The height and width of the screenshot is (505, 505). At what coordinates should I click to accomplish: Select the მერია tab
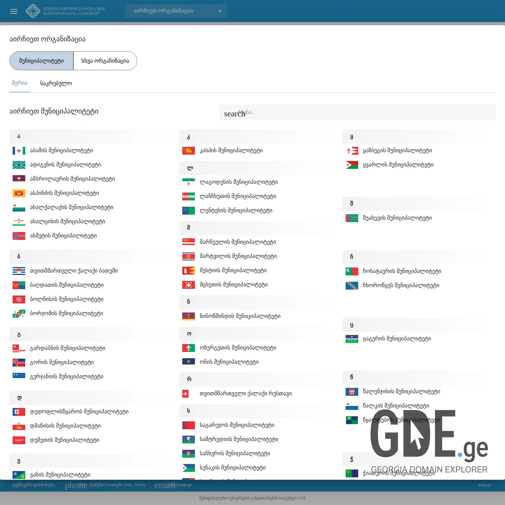(20, 83)
